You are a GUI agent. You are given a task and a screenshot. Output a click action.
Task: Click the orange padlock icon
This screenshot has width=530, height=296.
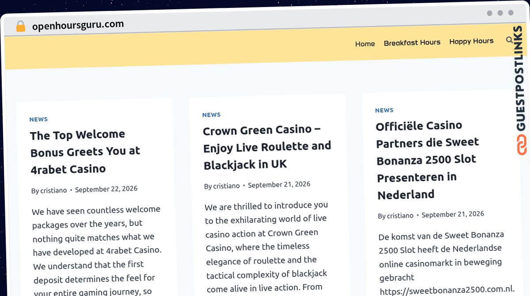(x=20, y=26)
